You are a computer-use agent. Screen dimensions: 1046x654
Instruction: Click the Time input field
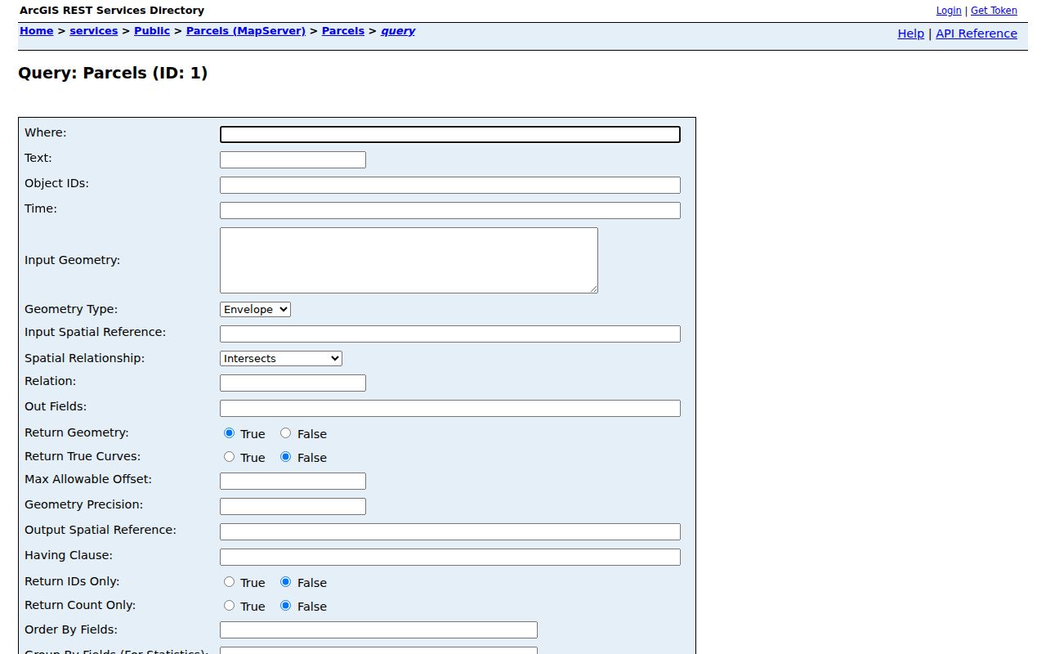(450, 211)
